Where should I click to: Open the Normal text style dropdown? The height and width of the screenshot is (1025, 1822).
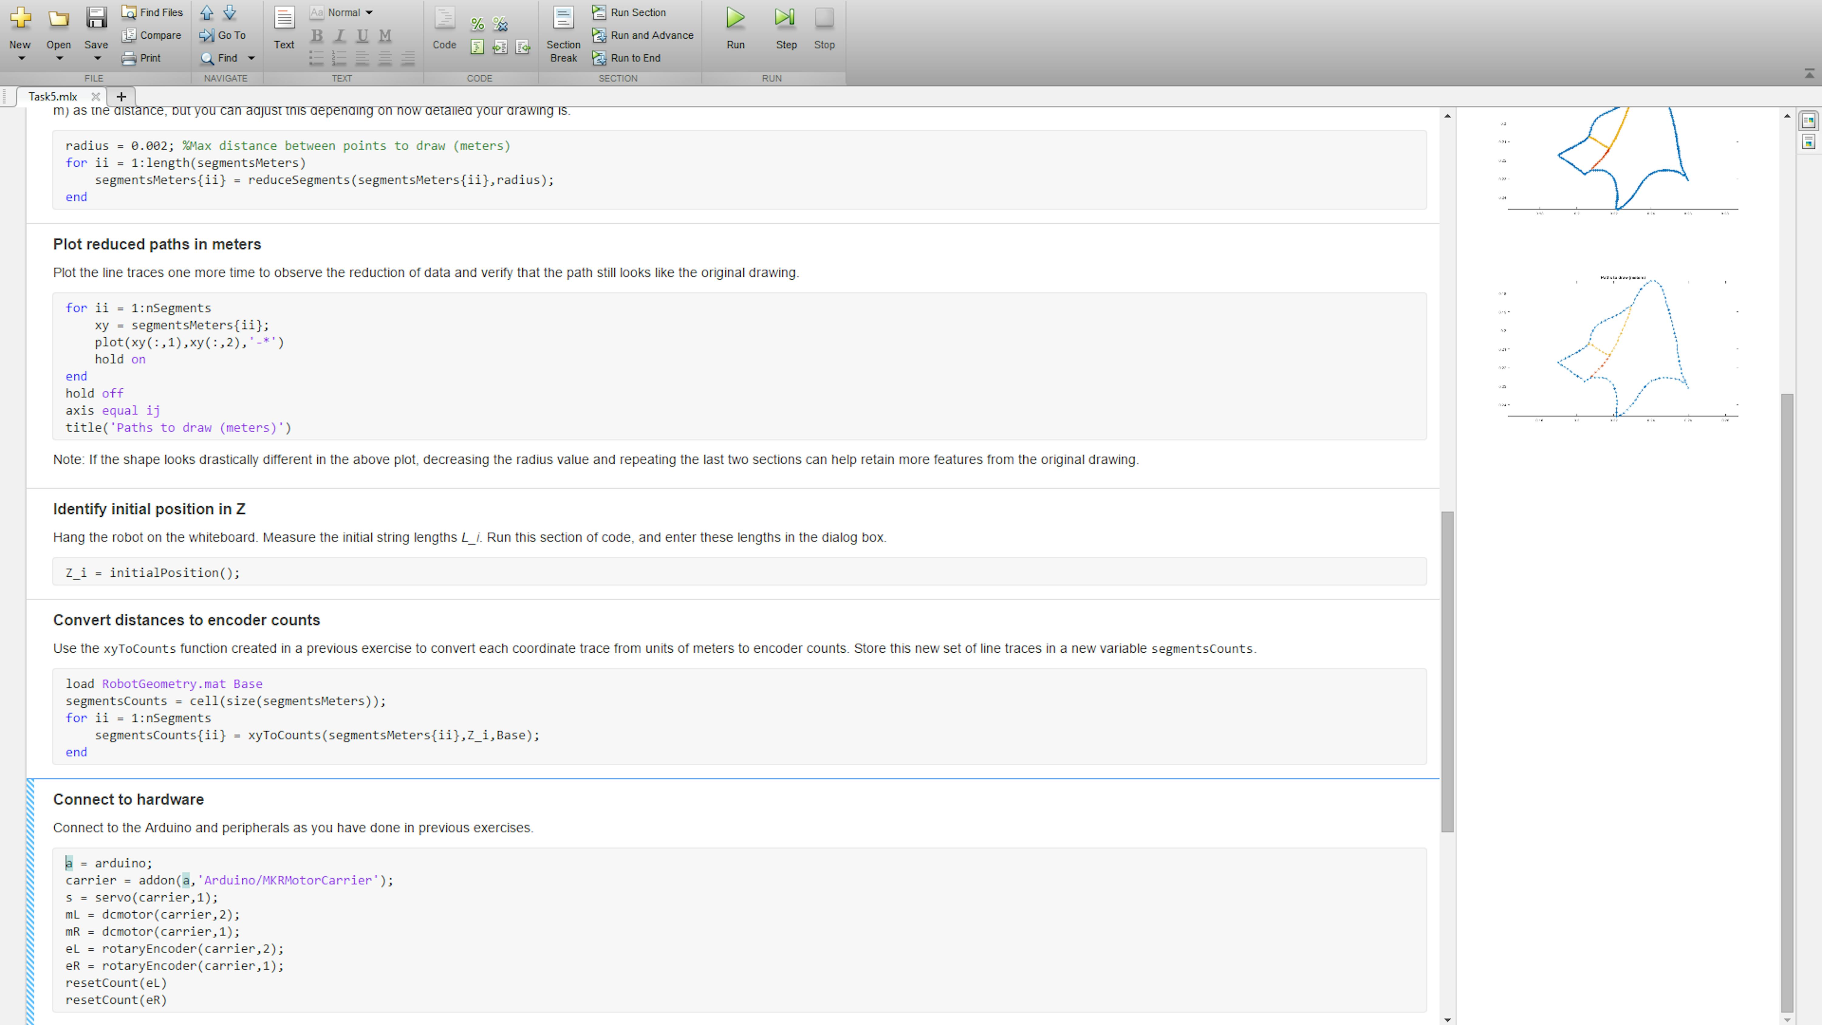coord(342,12)
